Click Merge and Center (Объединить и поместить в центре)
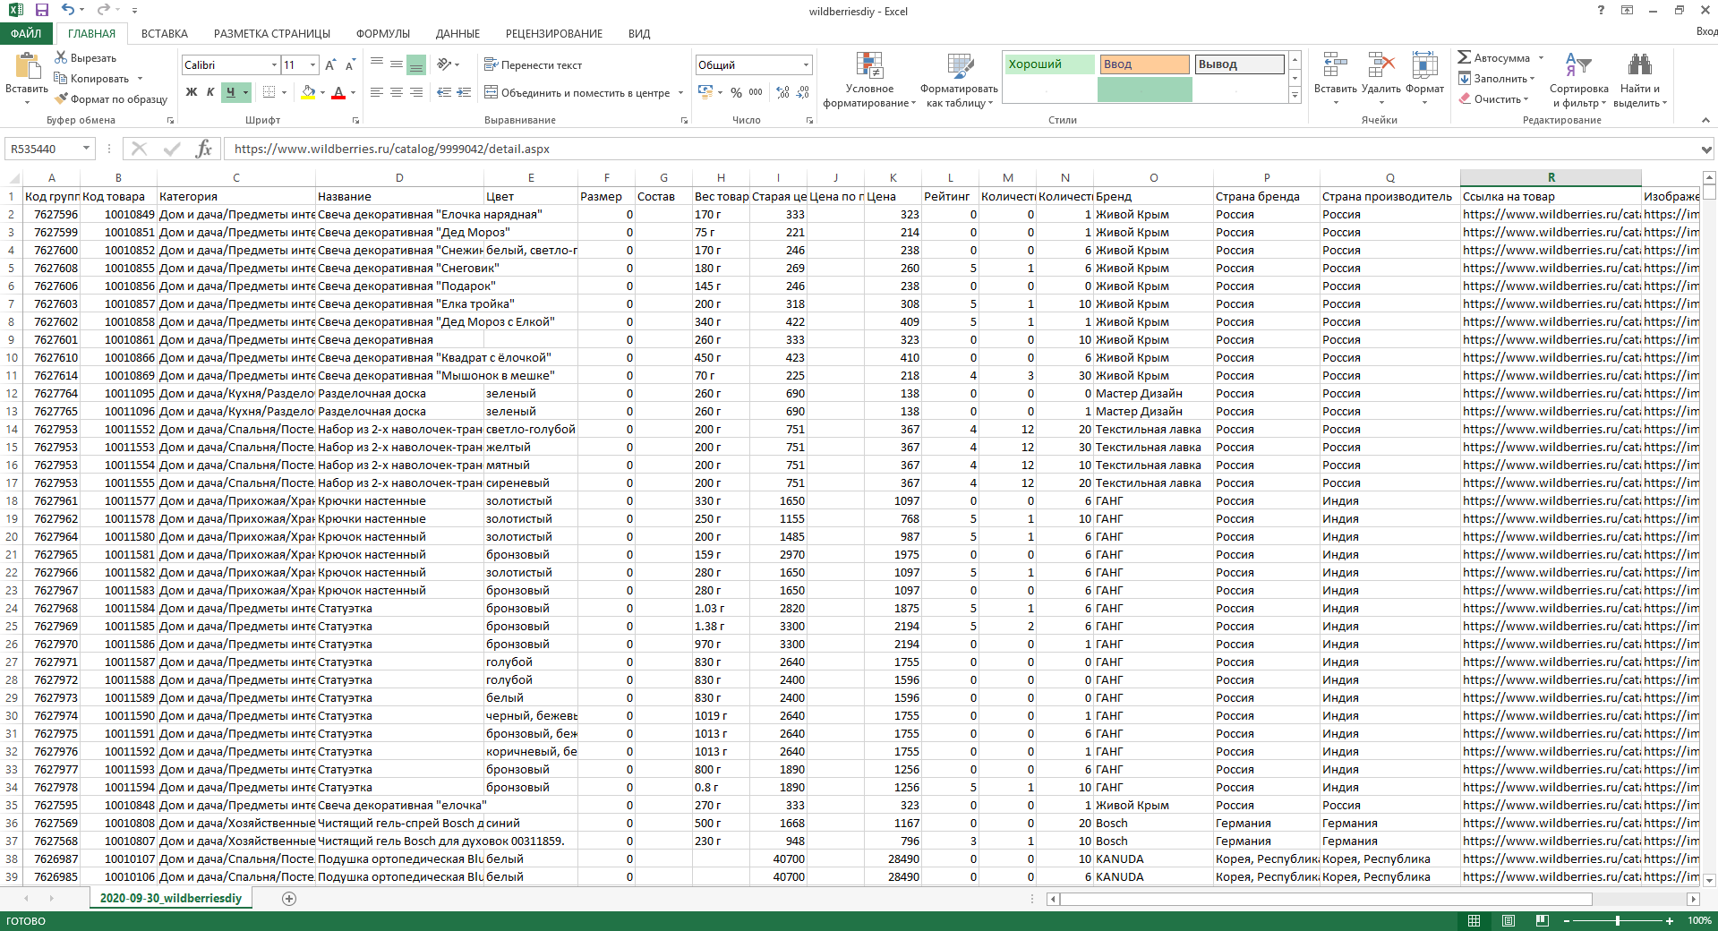The width and height of the screenshot is (1718, 931). coord(577,92)
